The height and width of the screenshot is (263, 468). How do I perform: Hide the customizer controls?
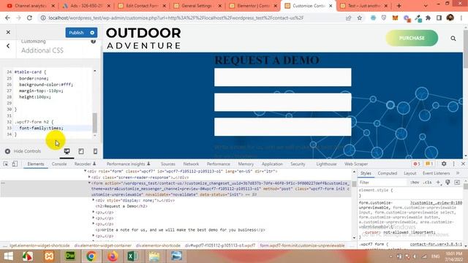(x=23, y=151)
